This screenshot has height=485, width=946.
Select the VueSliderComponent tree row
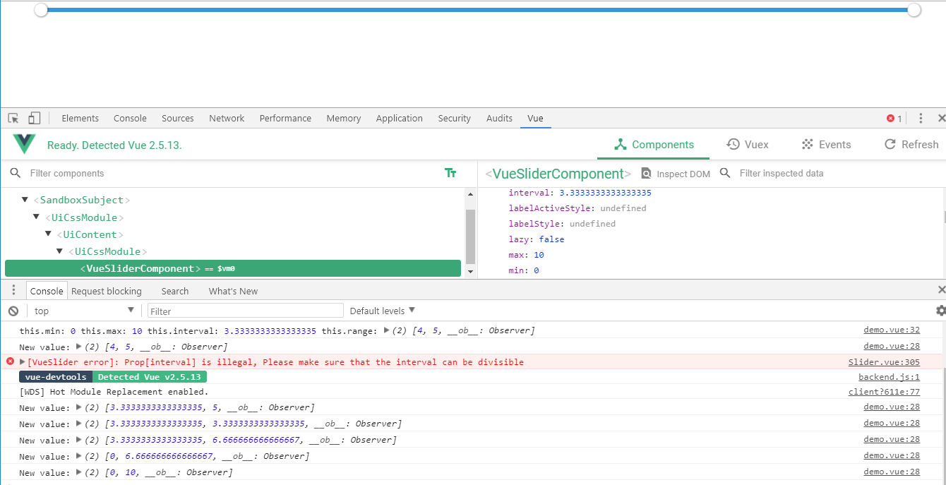pos(233,268)
